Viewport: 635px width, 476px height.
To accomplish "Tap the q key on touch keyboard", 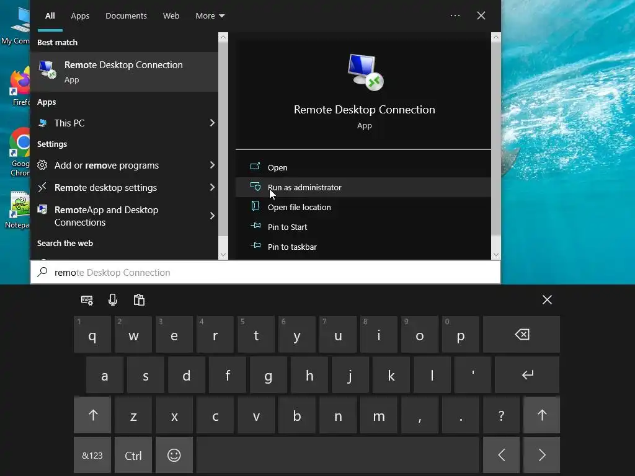I will point(92,334).
